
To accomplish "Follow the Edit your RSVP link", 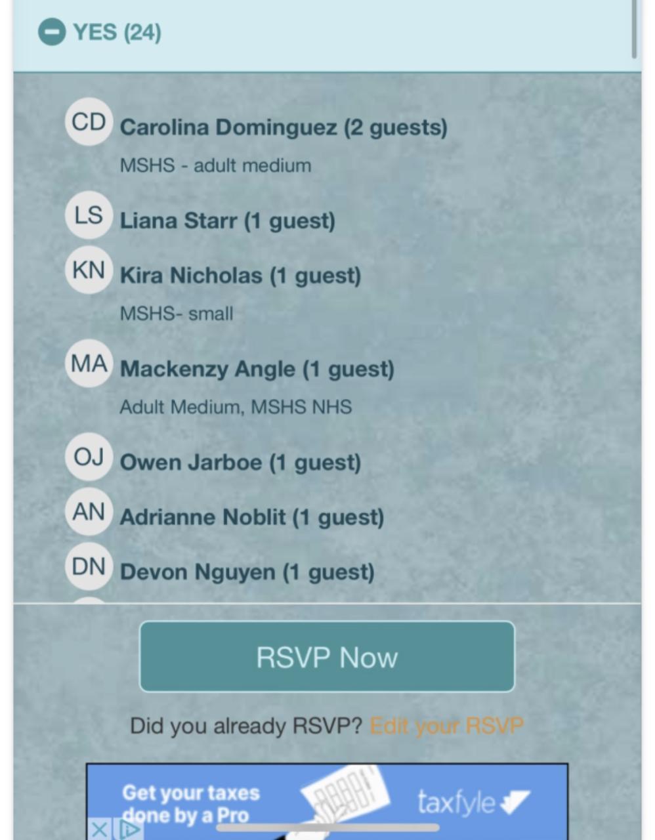I will (x=446, y=726).
